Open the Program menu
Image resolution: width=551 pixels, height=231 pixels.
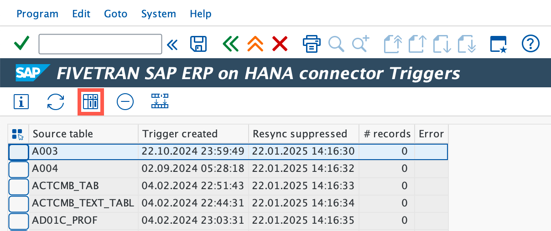point(37,14)
